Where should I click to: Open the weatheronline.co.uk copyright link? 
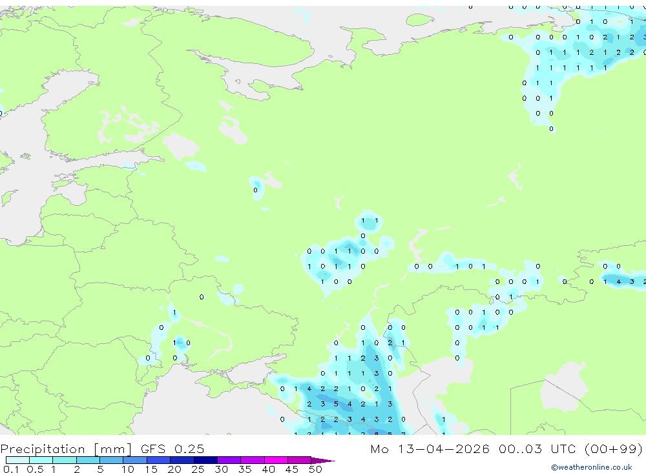coord(592,467)
